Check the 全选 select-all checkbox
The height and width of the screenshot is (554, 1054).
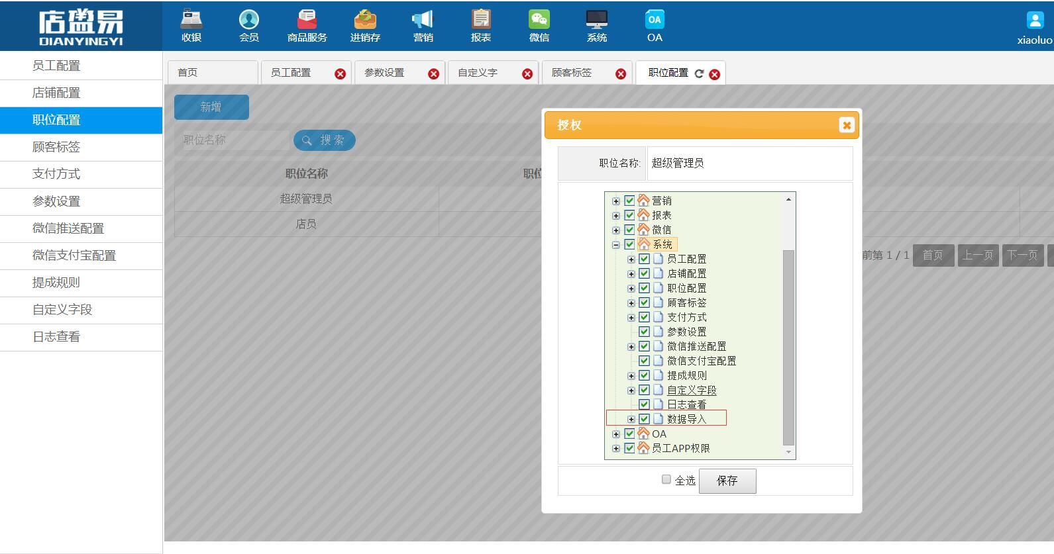(x=666, y=479)
